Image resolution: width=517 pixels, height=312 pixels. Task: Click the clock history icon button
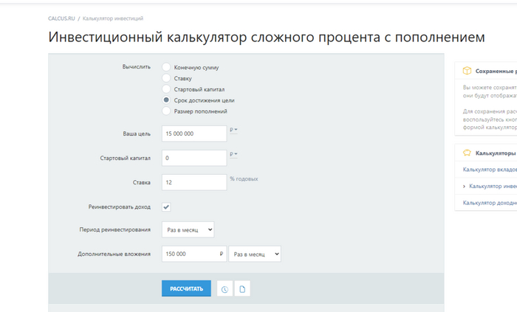[225, 289]
